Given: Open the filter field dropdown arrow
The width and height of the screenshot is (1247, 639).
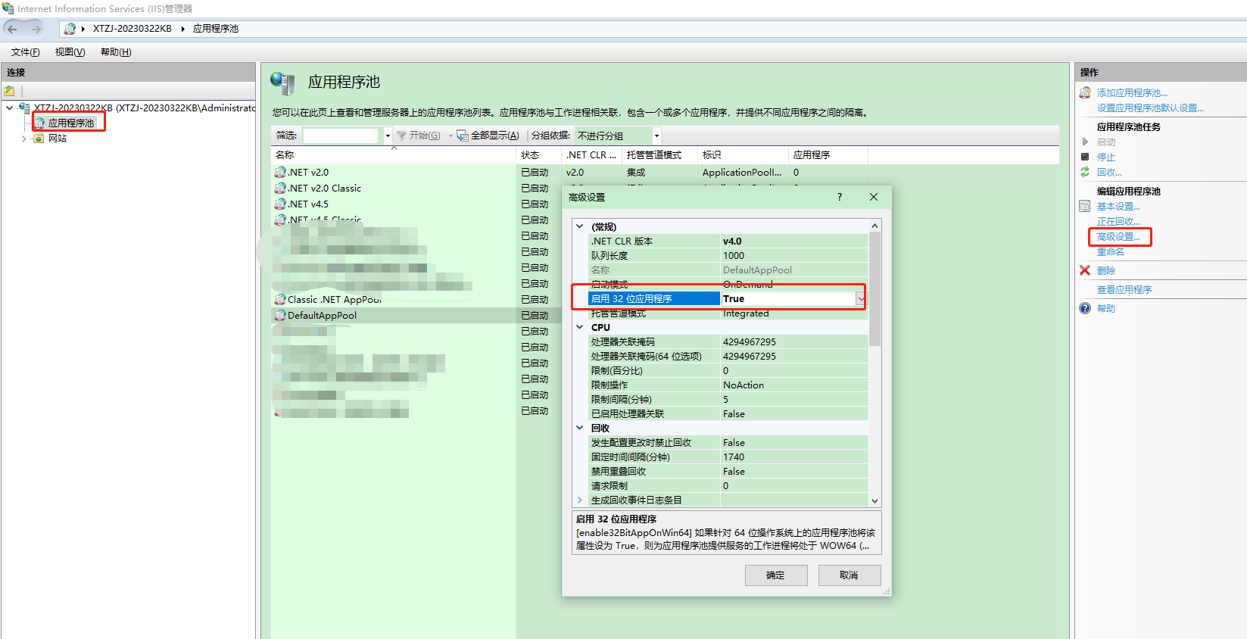Looking at the screenshot, I should coord(388,136).
